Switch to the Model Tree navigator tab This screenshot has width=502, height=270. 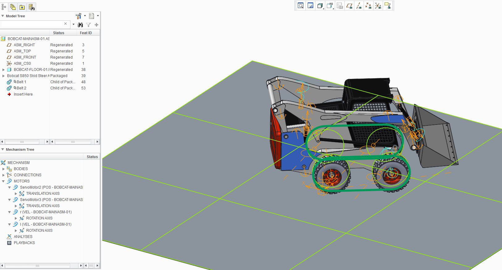pyautogui.click(x=4, y=6)
